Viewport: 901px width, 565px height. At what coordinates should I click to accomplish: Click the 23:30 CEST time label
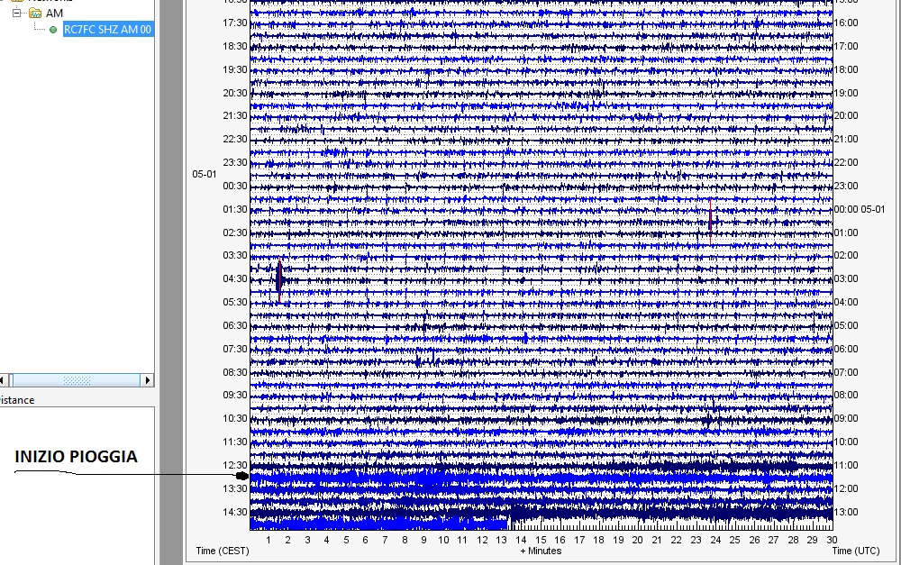click(235, 163)
